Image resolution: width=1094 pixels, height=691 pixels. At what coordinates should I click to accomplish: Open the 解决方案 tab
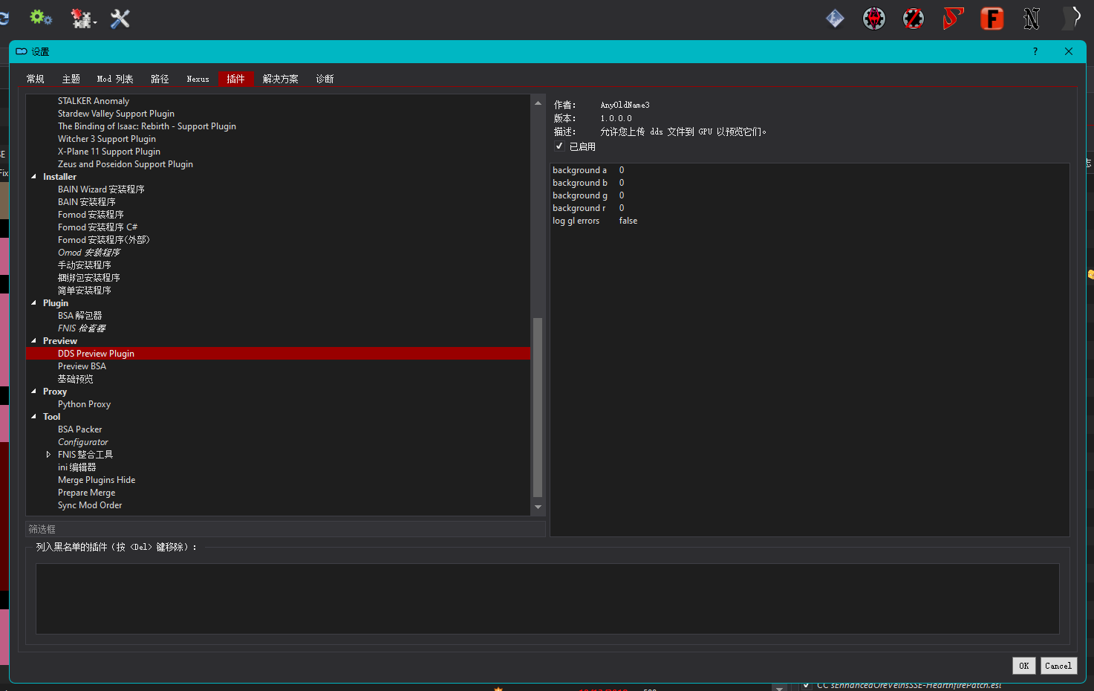tap(281, 79)
